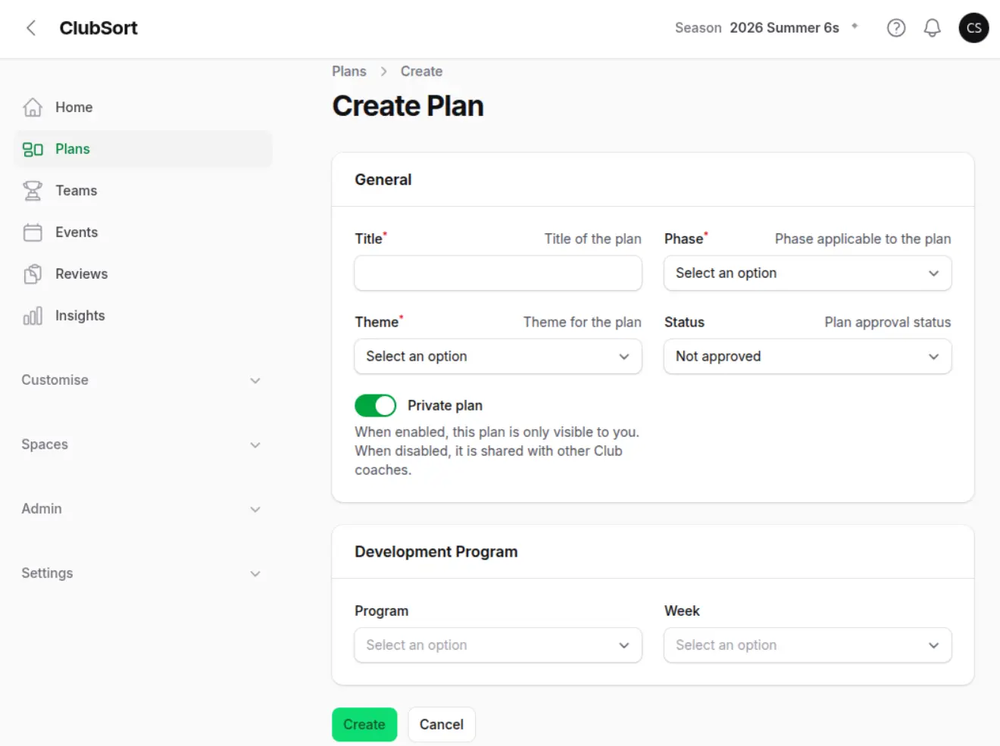Image resolution: width=1000 pixels, height=746 pixels.
Task: Click the Insights bar chart icon
Action: [33, 316]
